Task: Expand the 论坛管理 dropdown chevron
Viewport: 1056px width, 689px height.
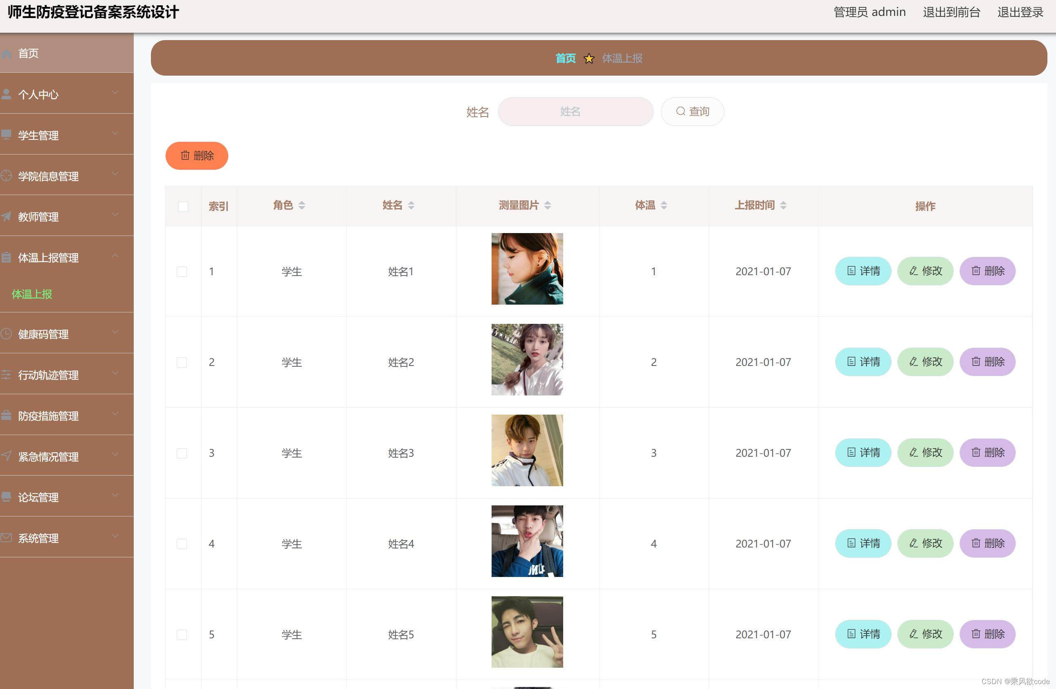Action: (115, 495)
